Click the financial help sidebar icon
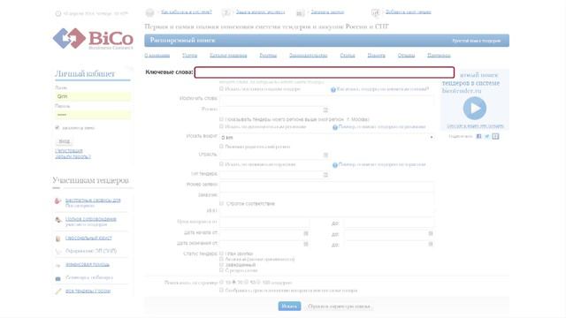 [57, 265]
